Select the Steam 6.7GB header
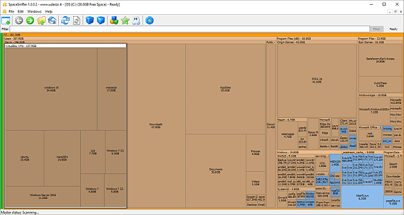Image resolution: width=404 pixels, height=215 pixels. pyautogui.click(x=292, y=120)
